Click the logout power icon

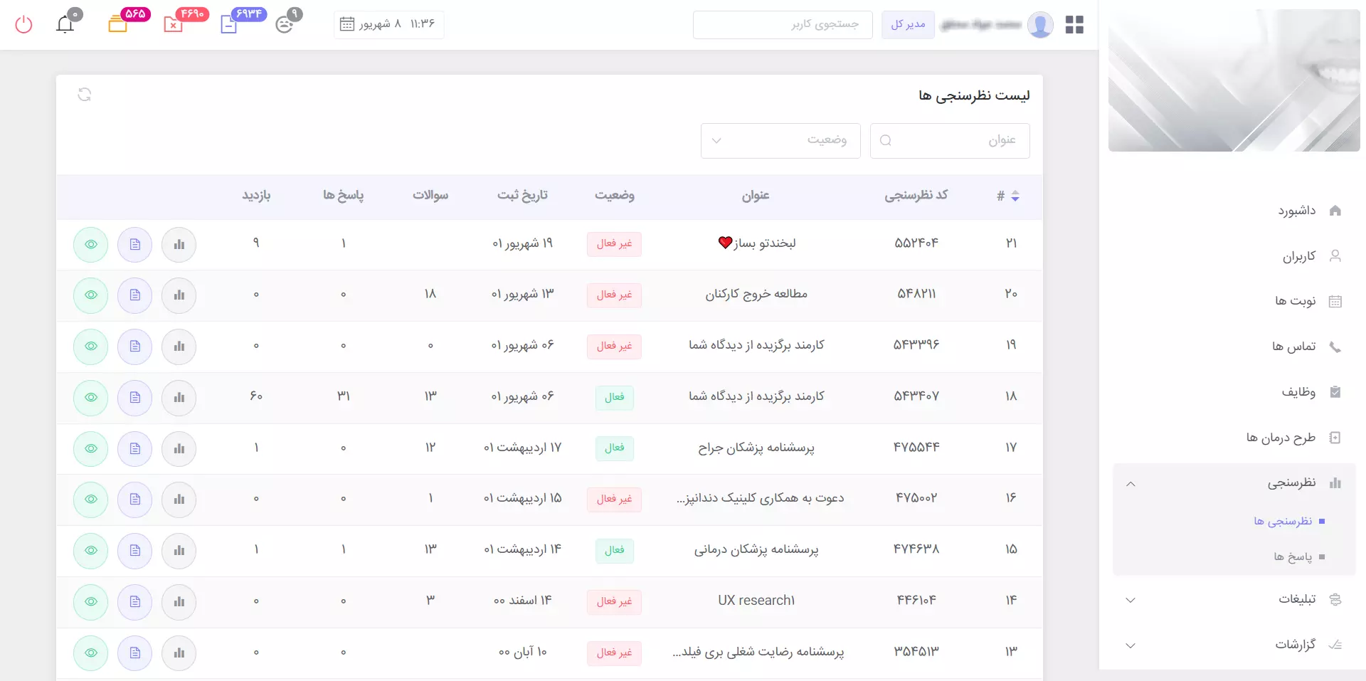tap(23, 23)
